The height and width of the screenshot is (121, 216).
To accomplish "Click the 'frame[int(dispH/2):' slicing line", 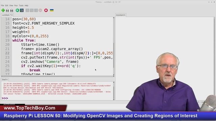I will 67,53.
